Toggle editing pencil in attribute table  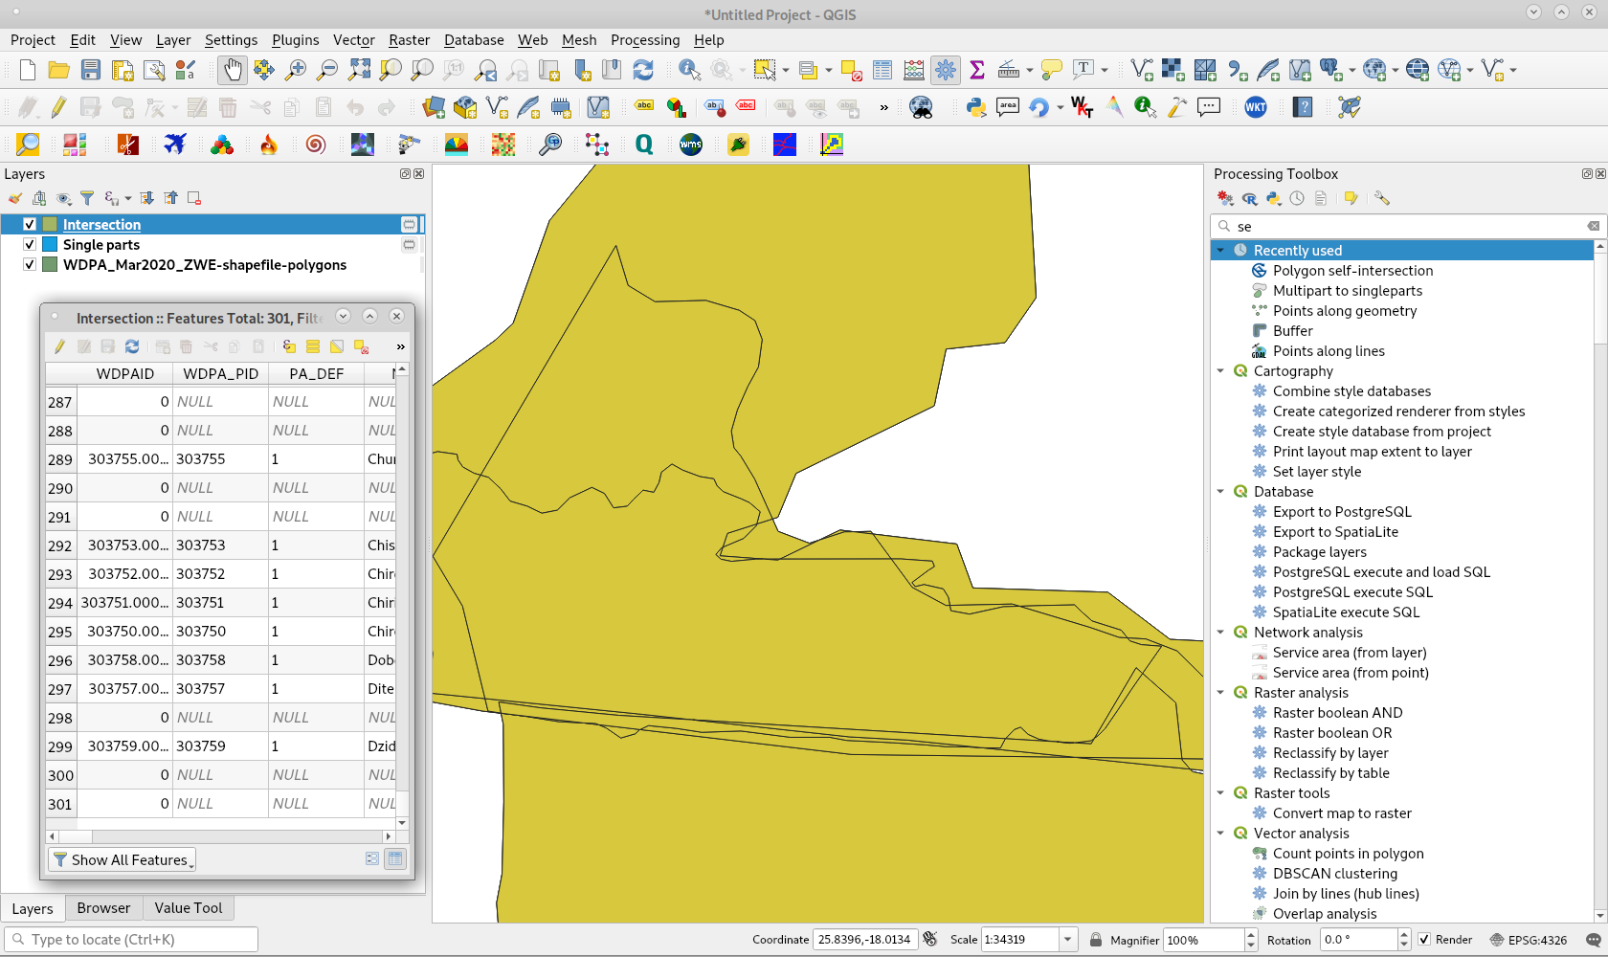click(59, 346)
